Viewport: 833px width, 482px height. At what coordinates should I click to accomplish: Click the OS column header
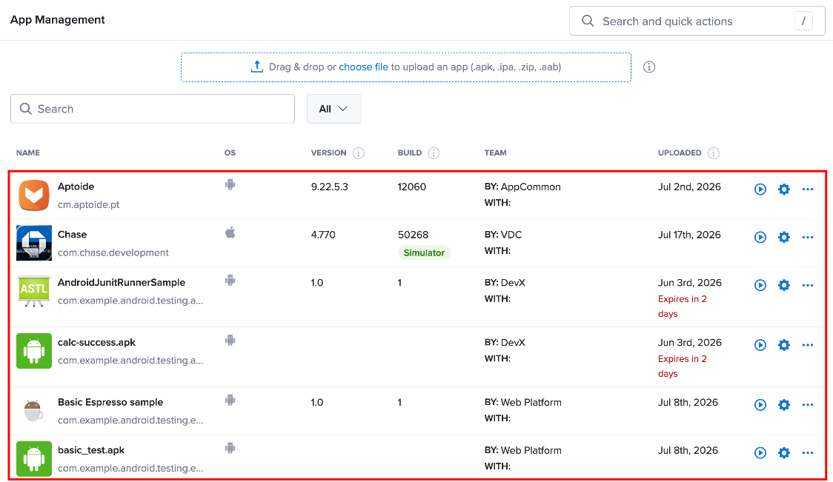pyautogui.click(x=230, y=153)
